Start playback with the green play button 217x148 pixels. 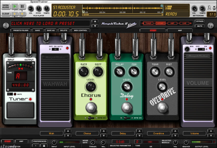coord(15,6)
